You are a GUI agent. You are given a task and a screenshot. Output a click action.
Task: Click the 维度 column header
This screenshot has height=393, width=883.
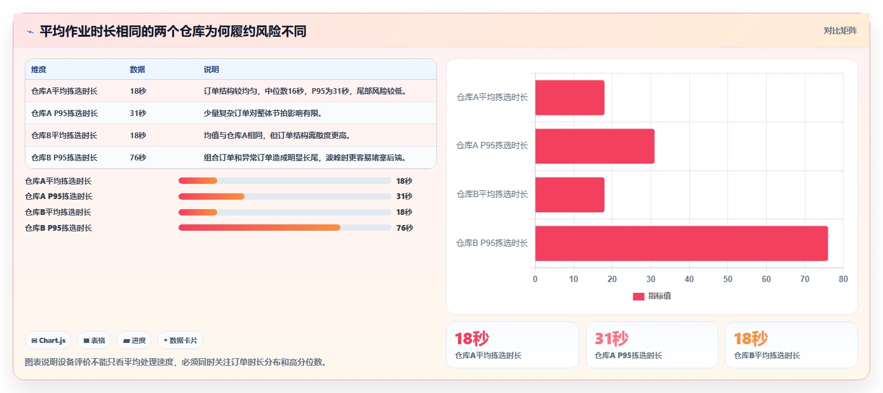(x=39, y=70)
